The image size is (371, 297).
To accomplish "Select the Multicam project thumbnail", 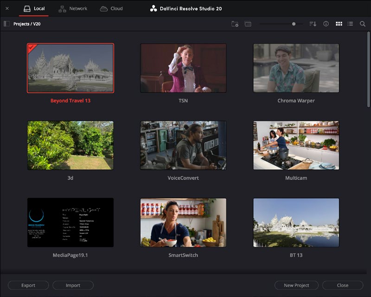I will (296, 145).
